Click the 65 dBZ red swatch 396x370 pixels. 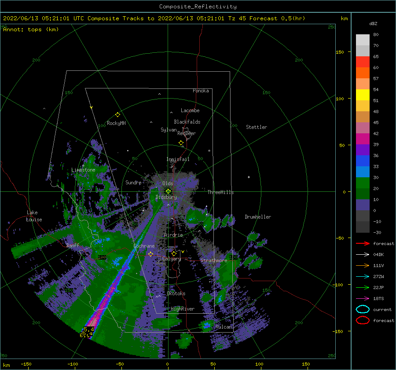pyautogui.click(x=363, y=62)
